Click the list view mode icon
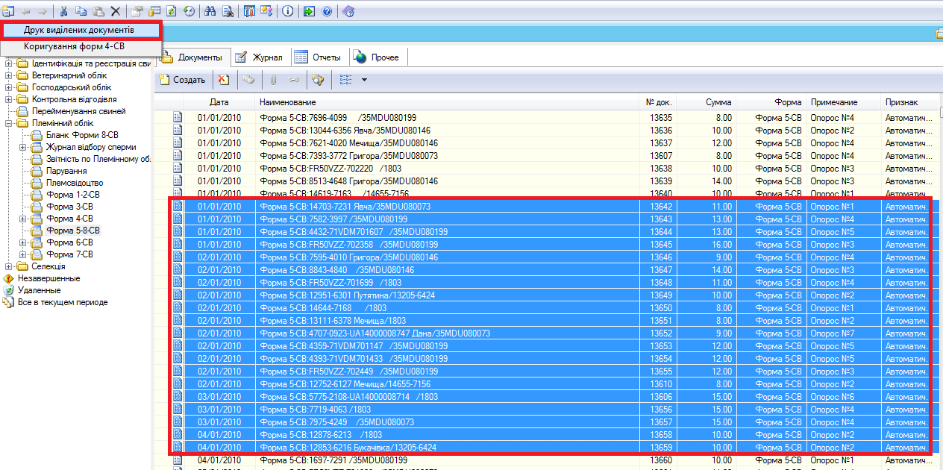 [x=345, y=80]
